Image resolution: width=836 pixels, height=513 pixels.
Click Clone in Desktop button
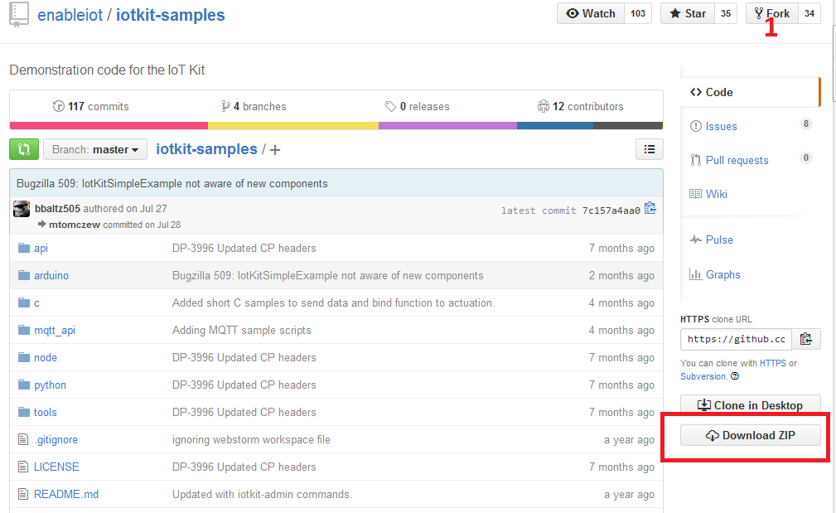(x=750, y=404)
